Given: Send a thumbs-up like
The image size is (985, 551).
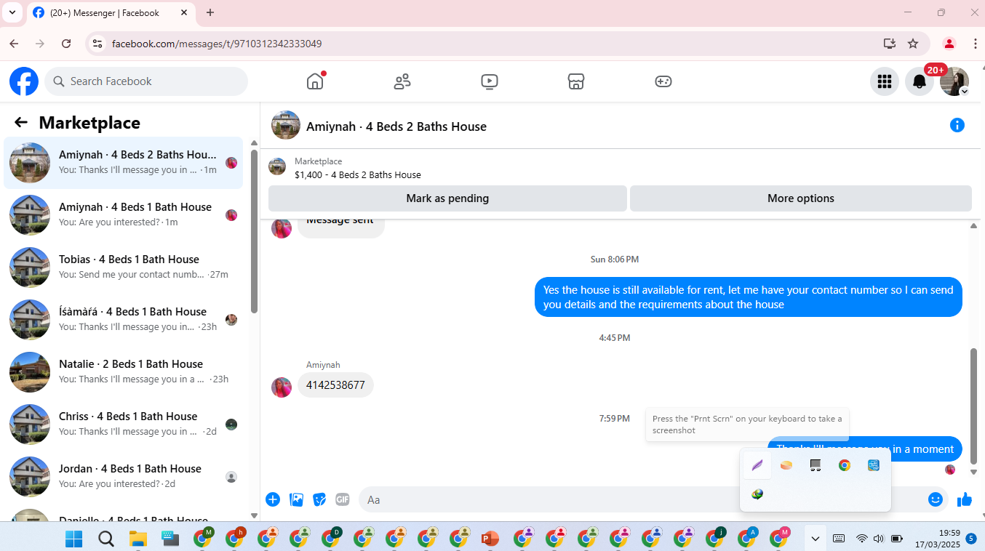Looking at the screenshot, I should [x=965, y=499].
